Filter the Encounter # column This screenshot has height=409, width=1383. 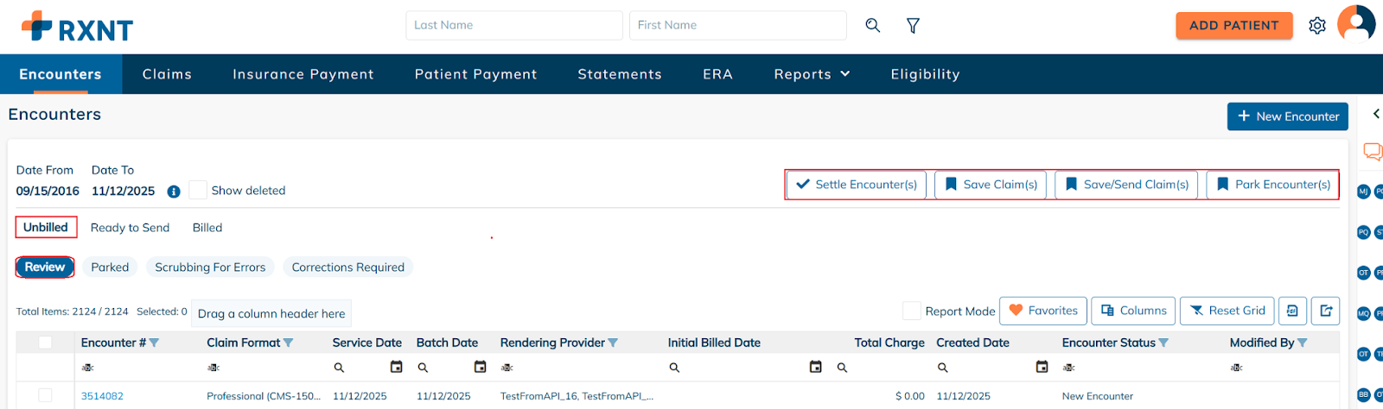[155, 343]
